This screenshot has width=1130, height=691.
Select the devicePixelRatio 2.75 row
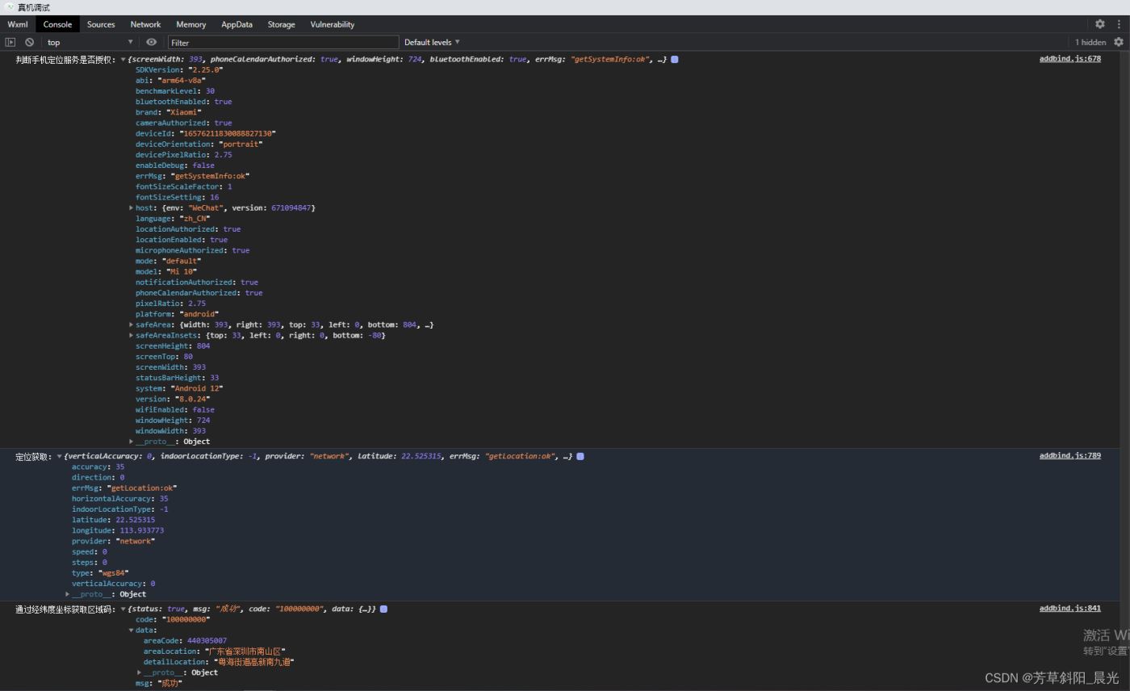pos(184,154)
